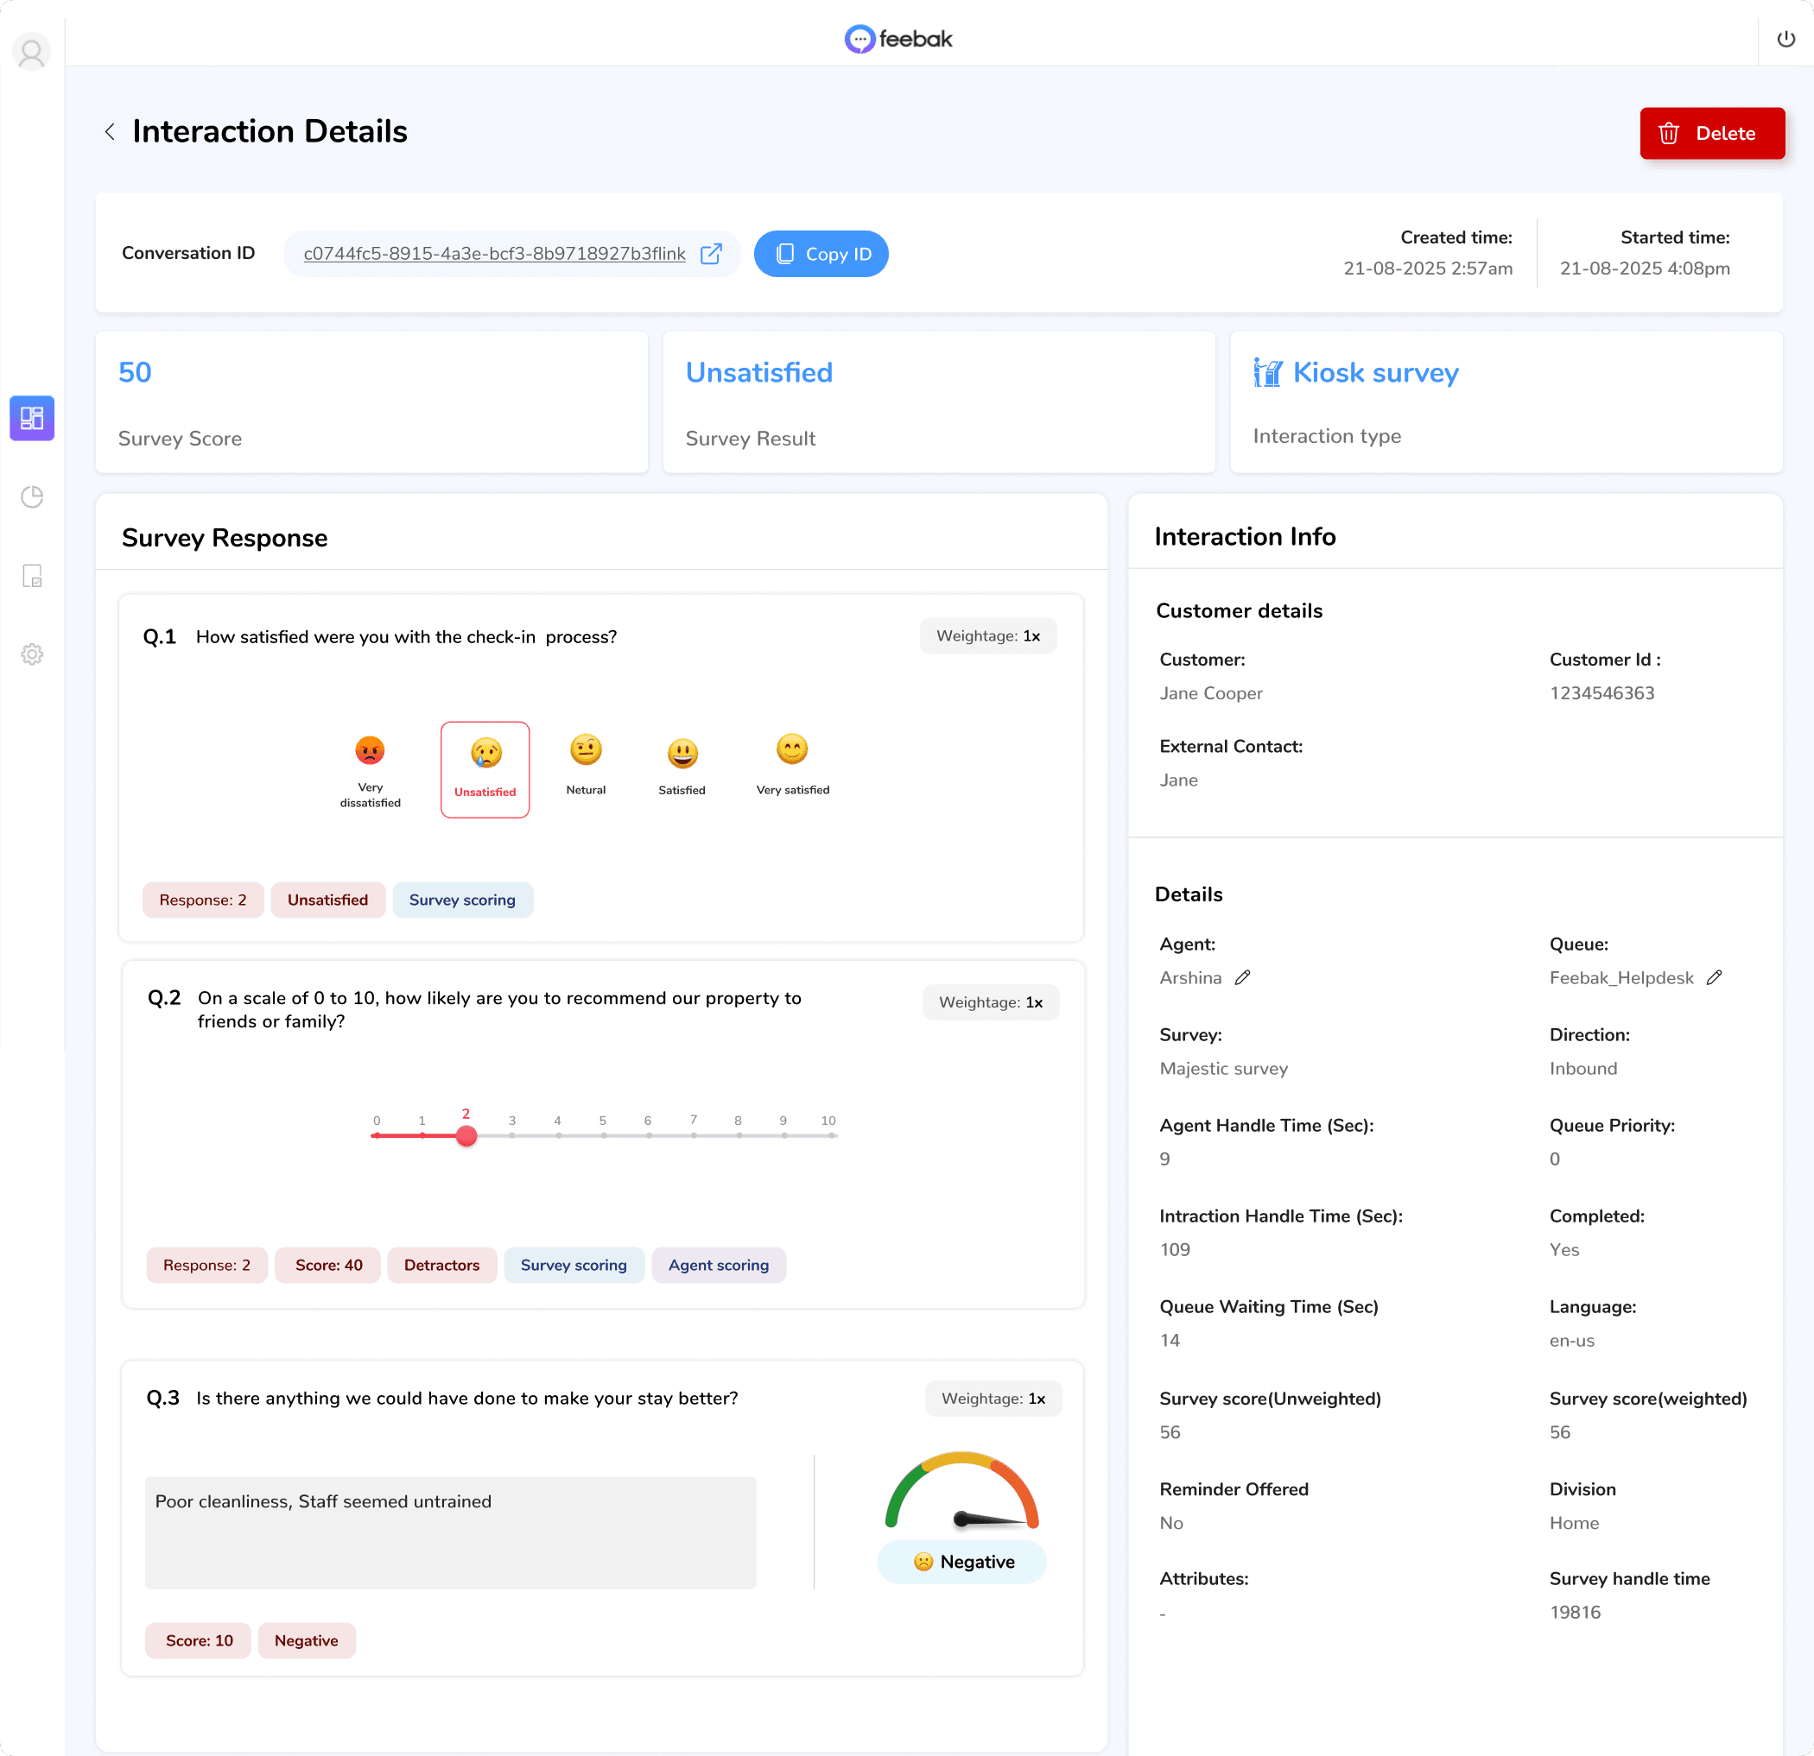Click Created time 21-08-2025 2:57am
1814x1756 pixels.
coord(1428,268)
